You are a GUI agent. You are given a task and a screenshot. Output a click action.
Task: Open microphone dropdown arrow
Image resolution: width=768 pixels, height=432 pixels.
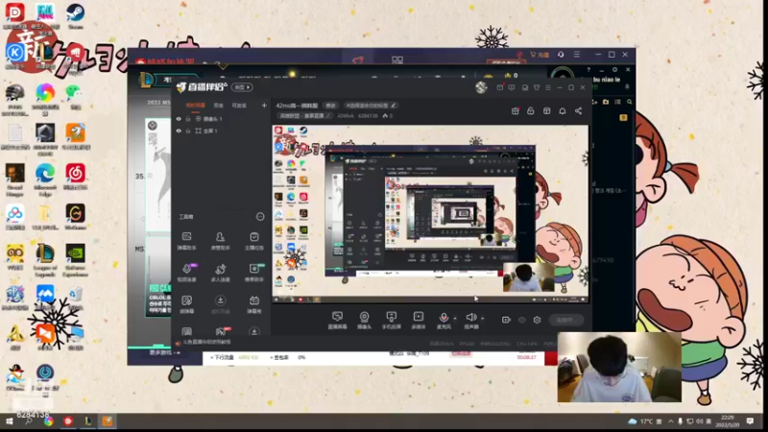pyautogui.click(x=455, y=319)
